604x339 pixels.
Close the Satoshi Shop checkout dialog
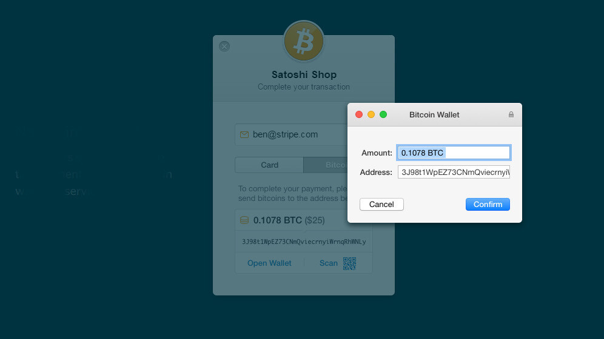[x=224, y=47]
